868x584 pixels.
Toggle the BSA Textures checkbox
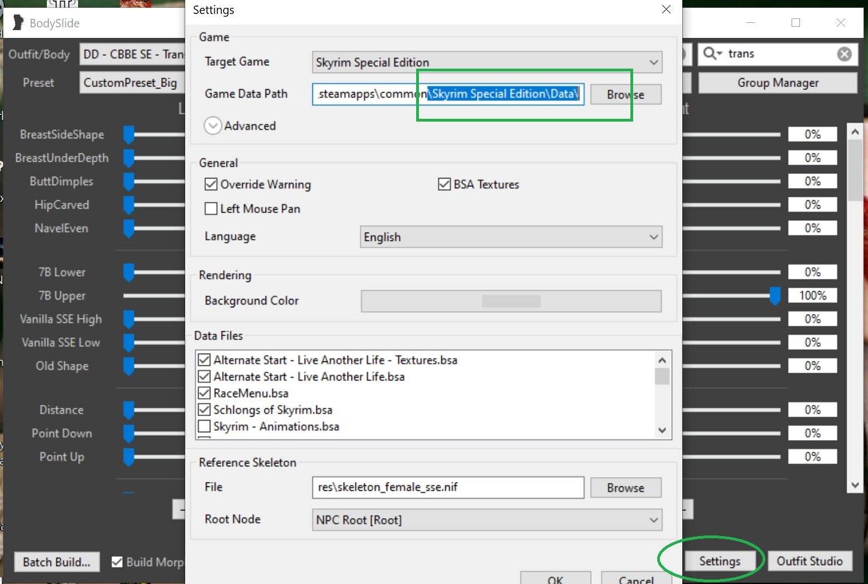point(444,184)
